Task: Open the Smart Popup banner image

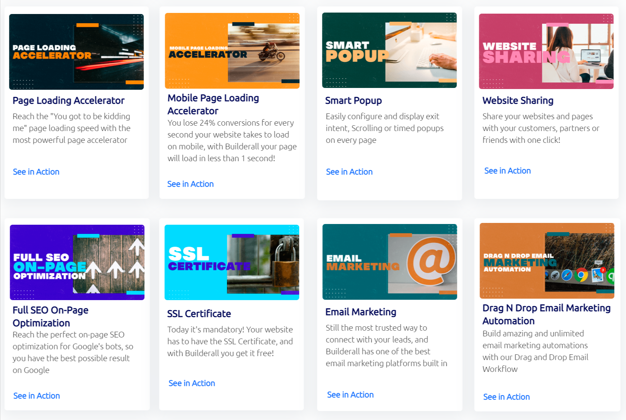Action: click(389, 50)
